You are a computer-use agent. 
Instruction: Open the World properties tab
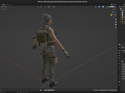[119, 61]
